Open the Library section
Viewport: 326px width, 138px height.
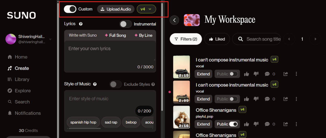pos(18,79)
